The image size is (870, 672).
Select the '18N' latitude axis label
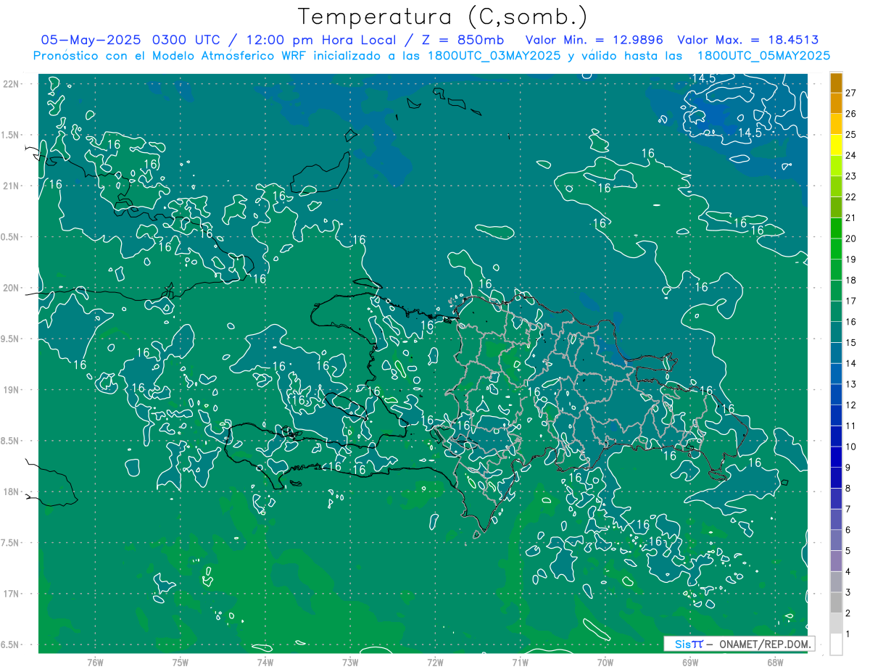pos(12,491)
